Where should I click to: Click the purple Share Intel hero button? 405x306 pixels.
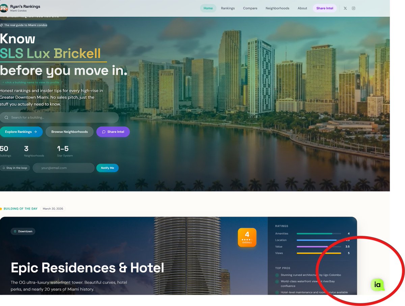coord(113,132)
